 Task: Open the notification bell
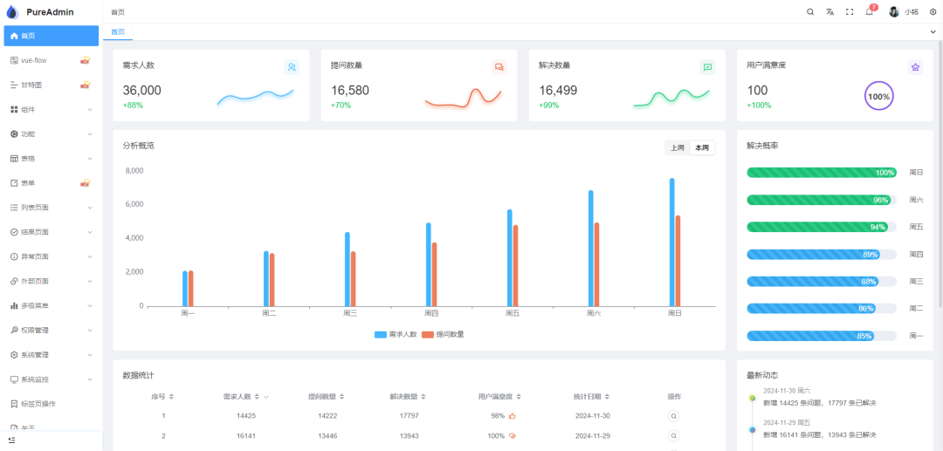tap(870, 11)
